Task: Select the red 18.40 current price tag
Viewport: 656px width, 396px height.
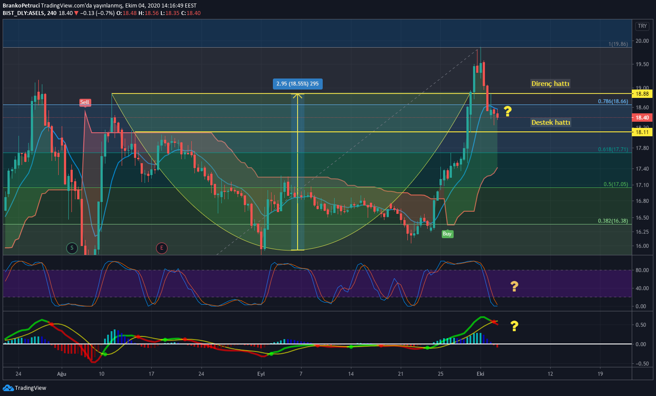Action: [642, 118]
